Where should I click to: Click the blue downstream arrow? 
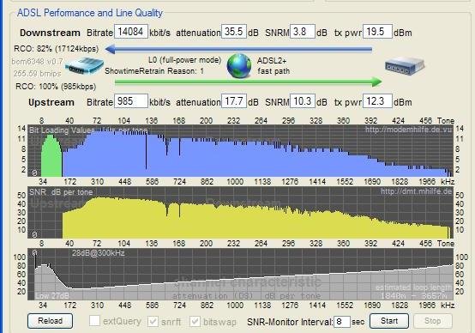click(x=238, y=49)
